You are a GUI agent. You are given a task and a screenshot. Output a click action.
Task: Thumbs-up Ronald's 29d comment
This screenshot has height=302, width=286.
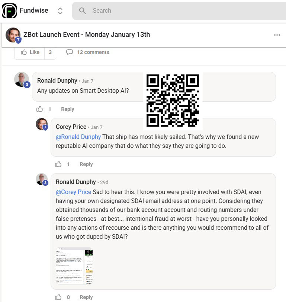tap(58, 297)
